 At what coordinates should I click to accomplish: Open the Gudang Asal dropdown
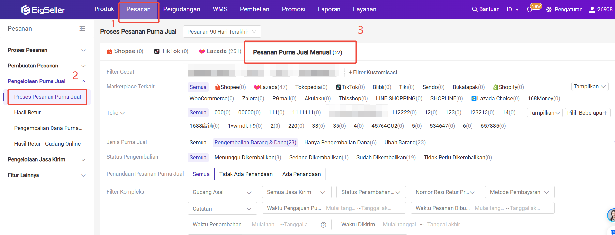point(222,192)
